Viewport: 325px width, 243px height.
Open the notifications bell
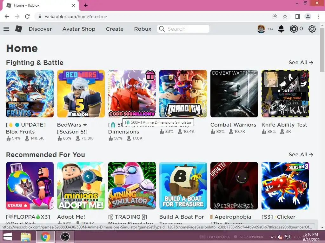pyautogui.click(x=281, y=29)
